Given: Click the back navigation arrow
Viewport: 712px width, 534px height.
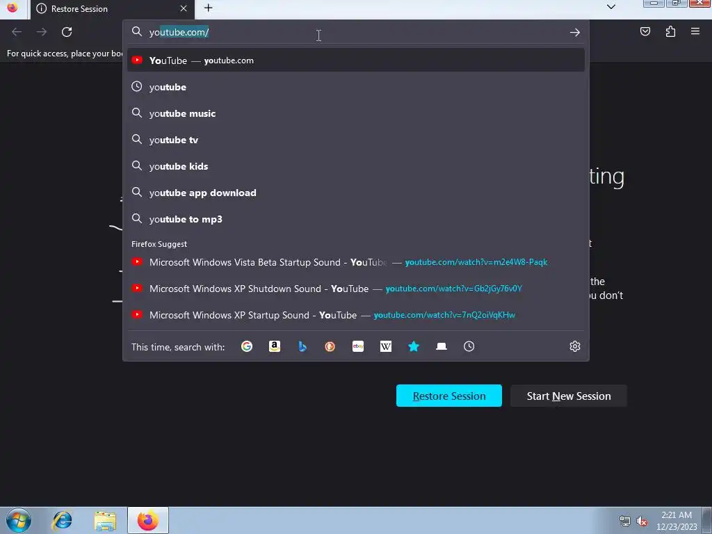Looking at the screenshot, I should 17,32.
